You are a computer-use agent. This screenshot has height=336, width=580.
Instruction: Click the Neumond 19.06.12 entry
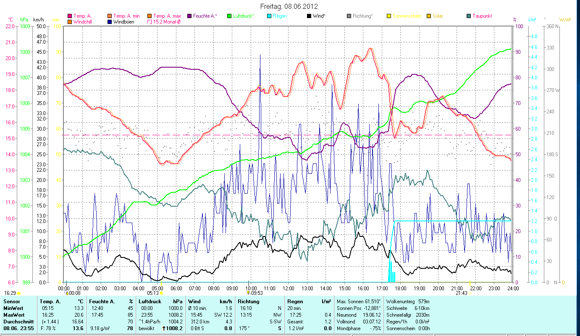click(x=358, y=315)
